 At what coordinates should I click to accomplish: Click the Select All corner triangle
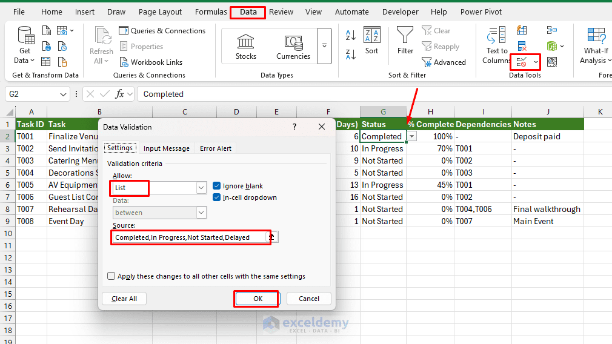click(x=9, y=112)
